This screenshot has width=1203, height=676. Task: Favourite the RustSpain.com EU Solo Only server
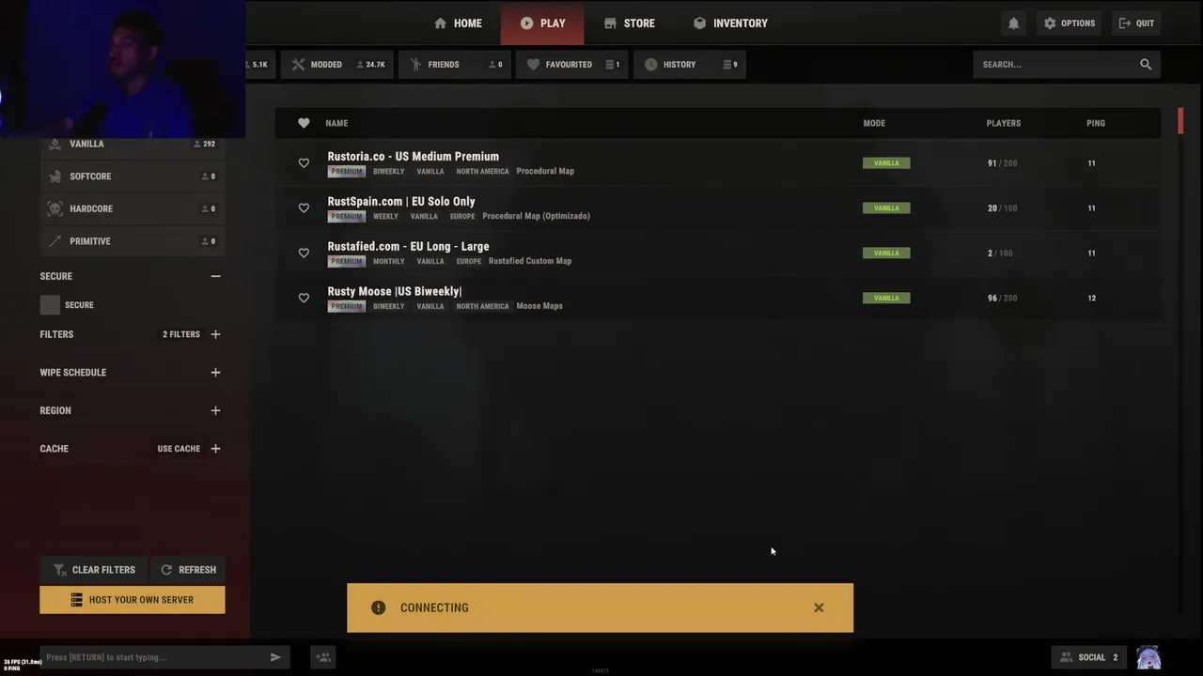tap(304, 208)
